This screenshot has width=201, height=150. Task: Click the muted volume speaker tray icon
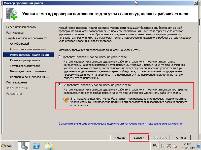[x=174, y=146]
